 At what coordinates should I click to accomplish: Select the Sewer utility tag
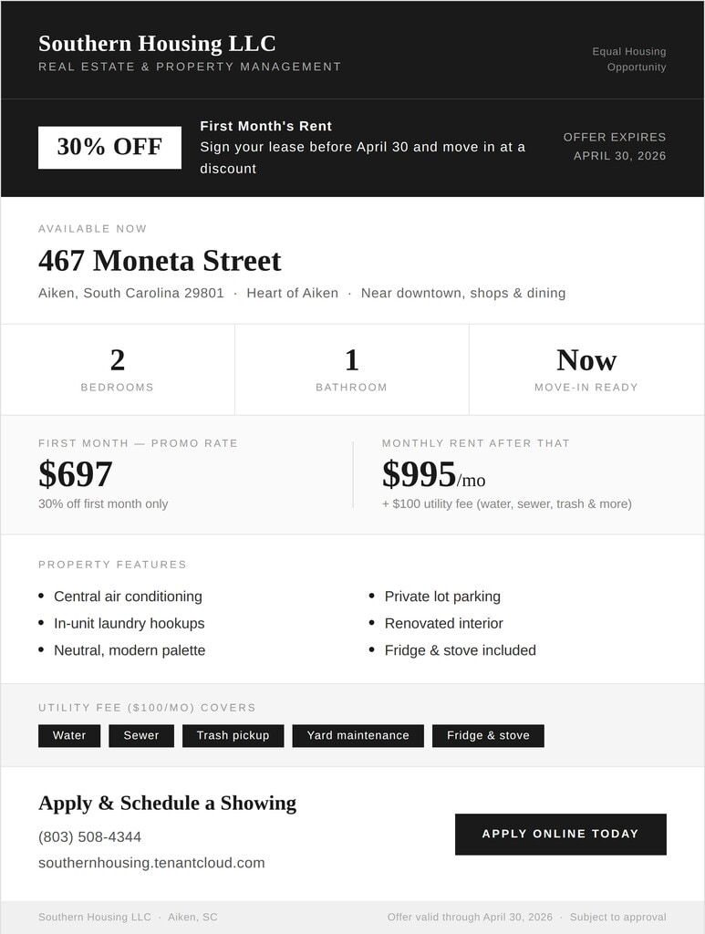(x=141, y=735)
